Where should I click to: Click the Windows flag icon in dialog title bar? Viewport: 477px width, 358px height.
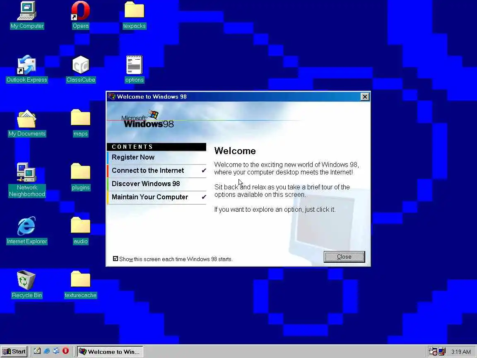(x=112, y=97)
